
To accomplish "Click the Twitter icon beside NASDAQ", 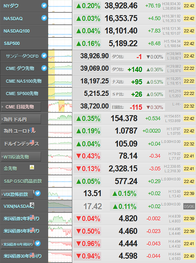I will [44, 18].
